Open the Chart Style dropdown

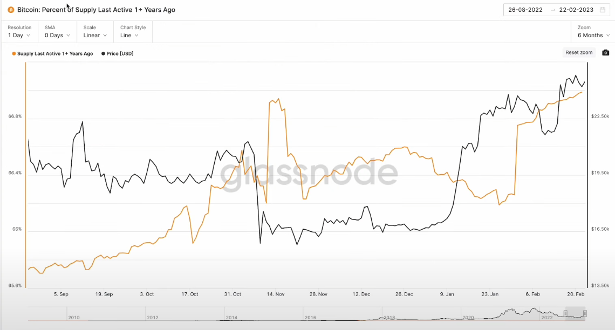(x=132, y=32)
